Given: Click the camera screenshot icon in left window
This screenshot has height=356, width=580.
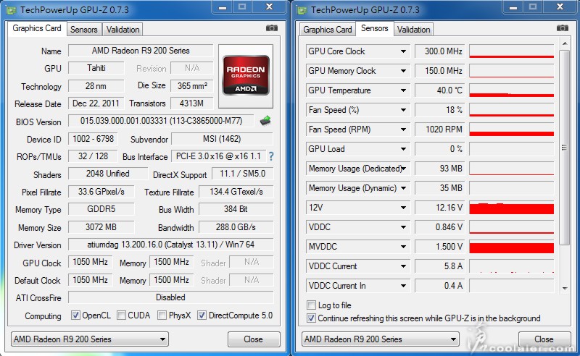Looking at the screenshot, I should point(271,28).
